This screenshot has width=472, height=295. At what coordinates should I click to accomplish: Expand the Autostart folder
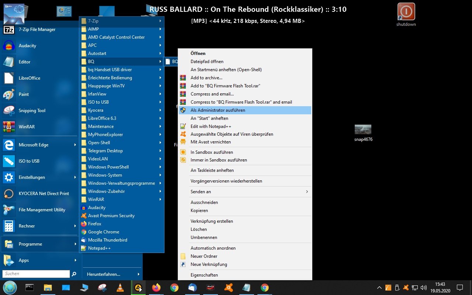122,53
